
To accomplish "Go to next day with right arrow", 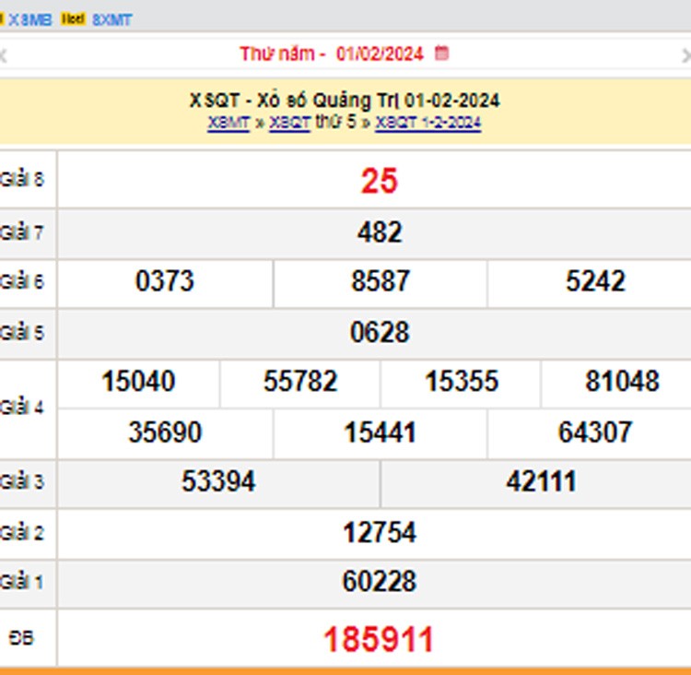I will pyautogui.click(x=685, y=55).
